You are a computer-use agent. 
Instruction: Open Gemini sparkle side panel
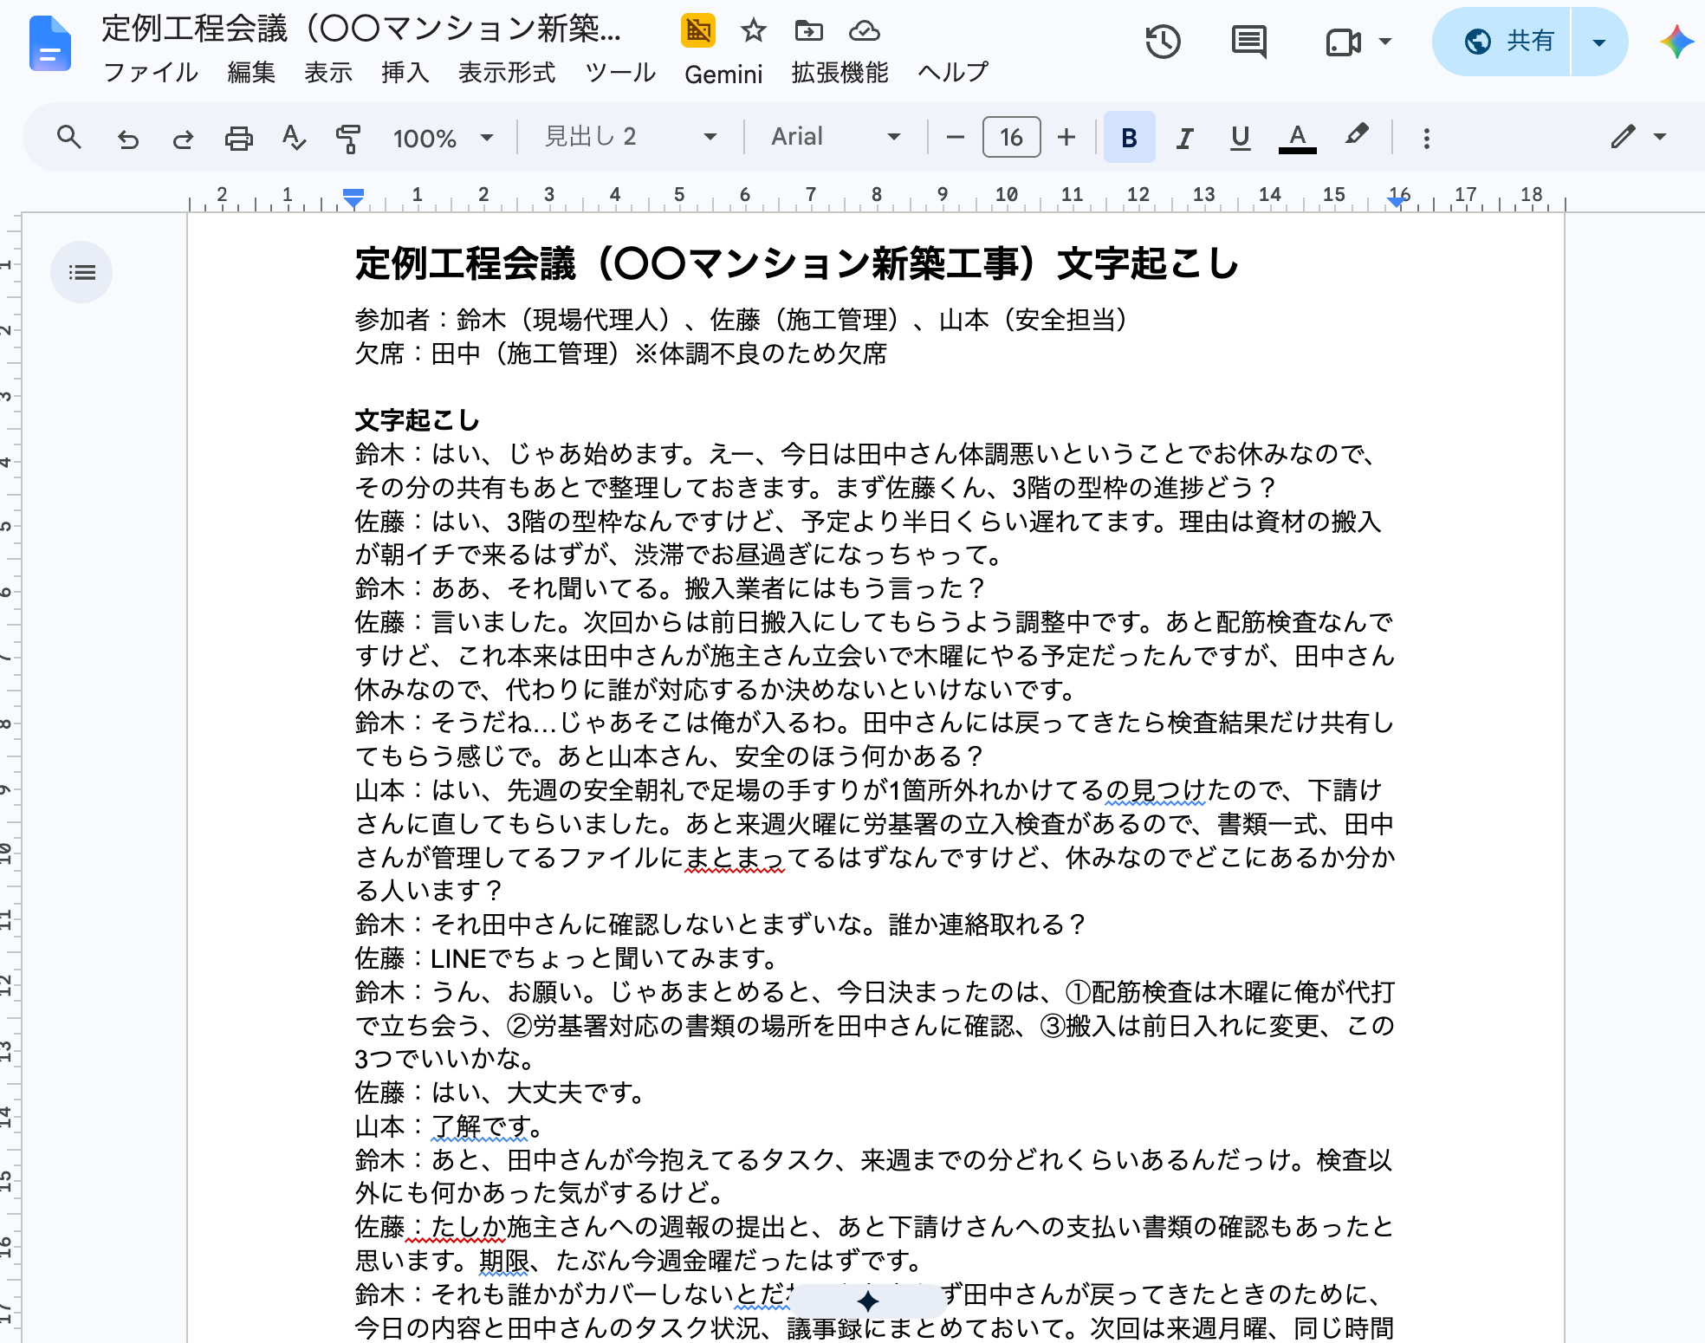point(1676,42)
